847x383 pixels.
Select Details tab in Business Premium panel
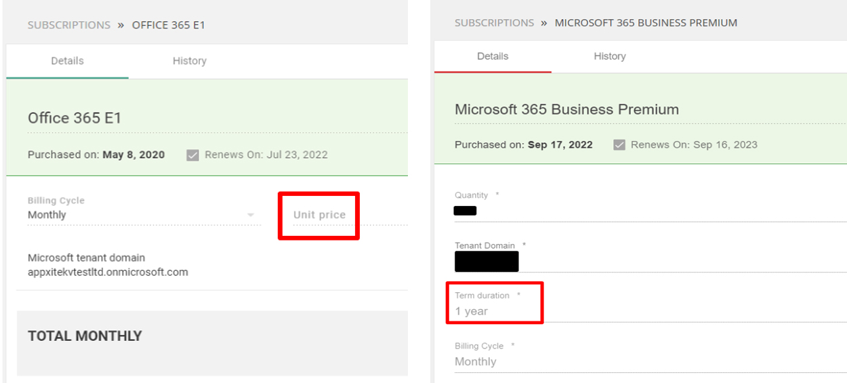(x=493, y=56)
